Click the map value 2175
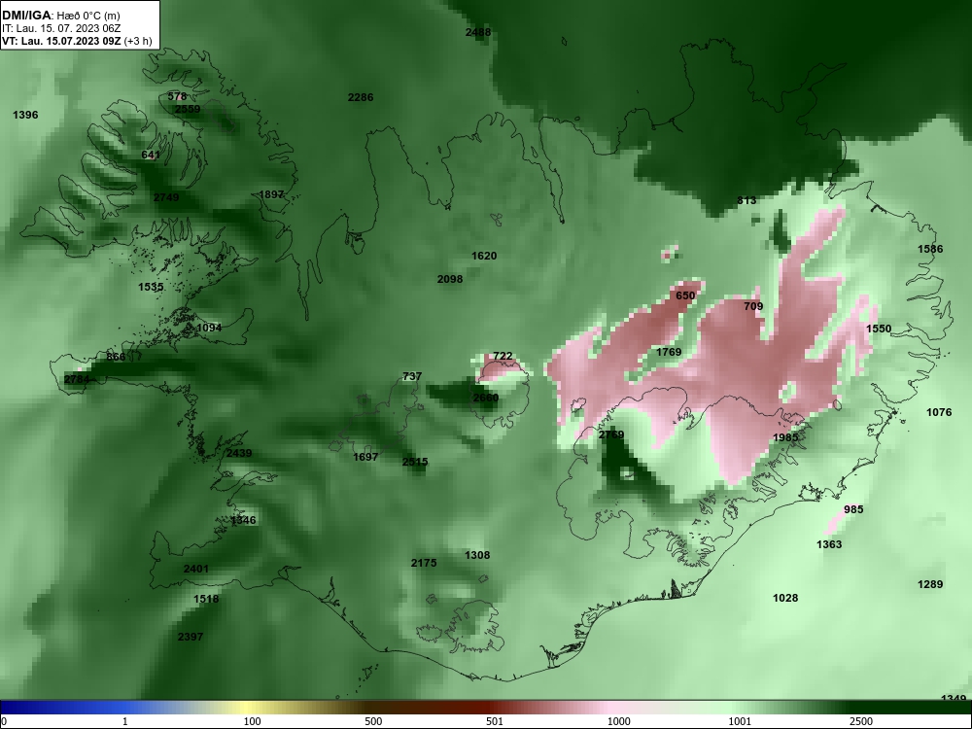 click(x=424, y=563)
